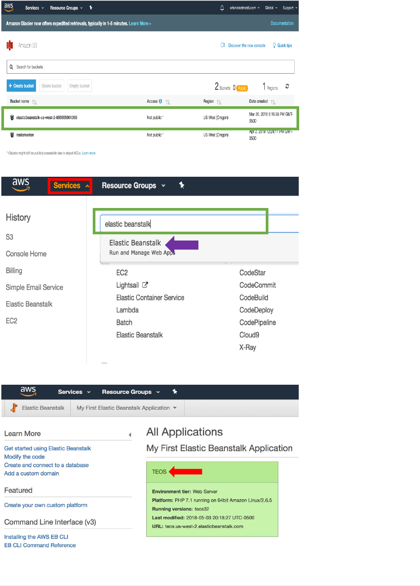Click the info icon next to Access column

[x=161, y=101]
